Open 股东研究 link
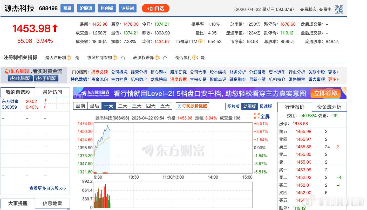 pyautogui.click(x=179, y=72)
